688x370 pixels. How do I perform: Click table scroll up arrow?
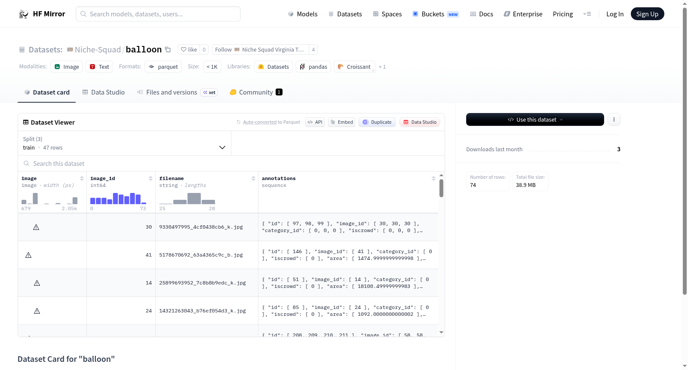coord(441,175)
